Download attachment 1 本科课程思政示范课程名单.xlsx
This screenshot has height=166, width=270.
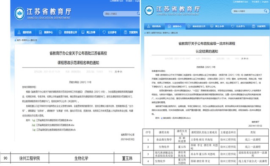coord(54,120)
